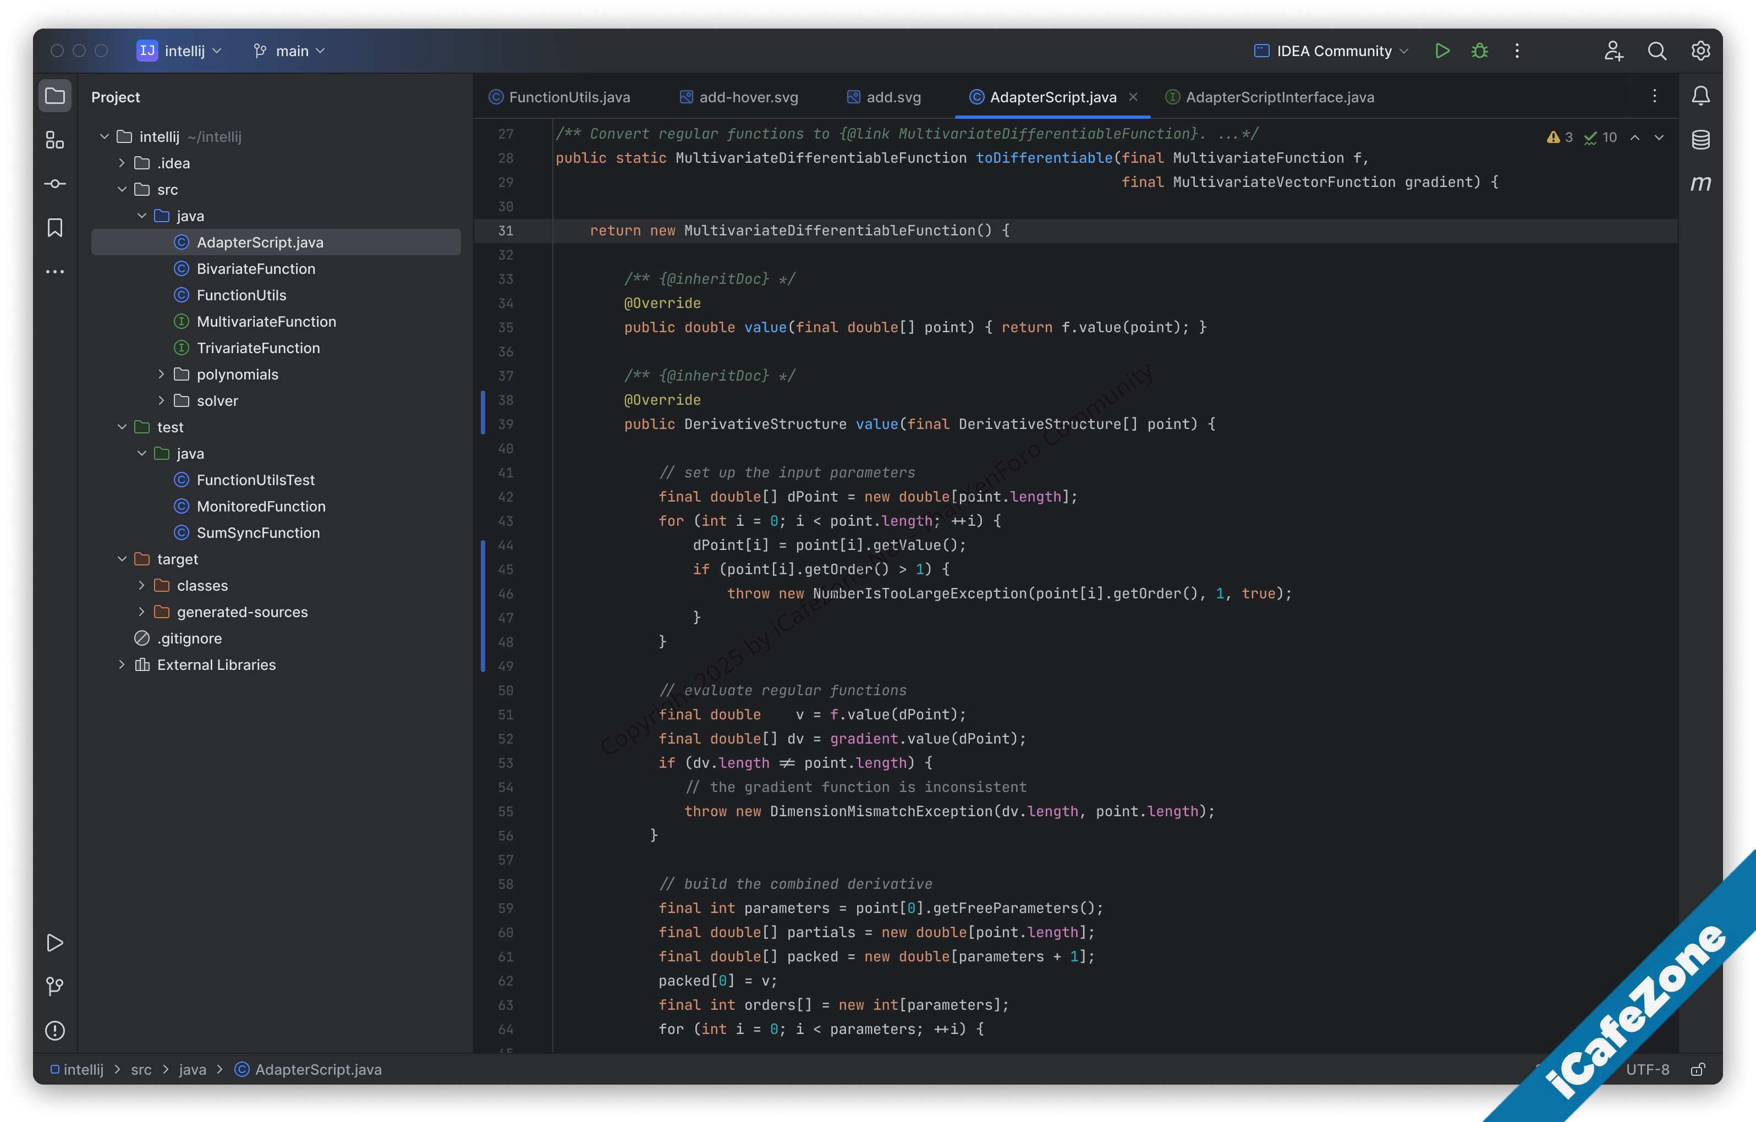
Task: Open IDE settings gear
Action: (x=1700, y=50)
